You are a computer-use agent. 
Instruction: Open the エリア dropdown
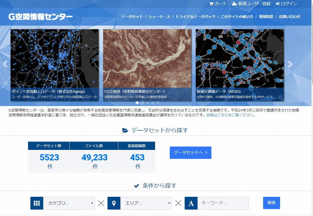[x=146, y=203]
